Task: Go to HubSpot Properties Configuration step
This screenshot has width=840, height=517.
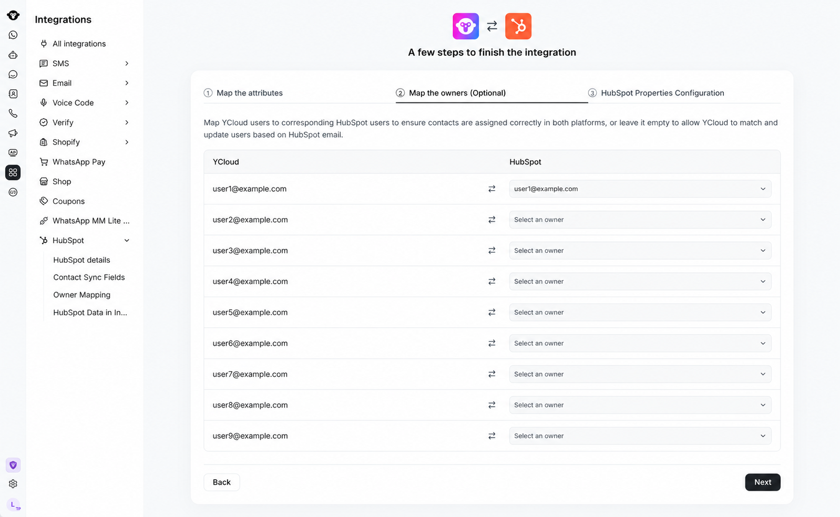Action: pyautogui.click(x=656, y=93)
